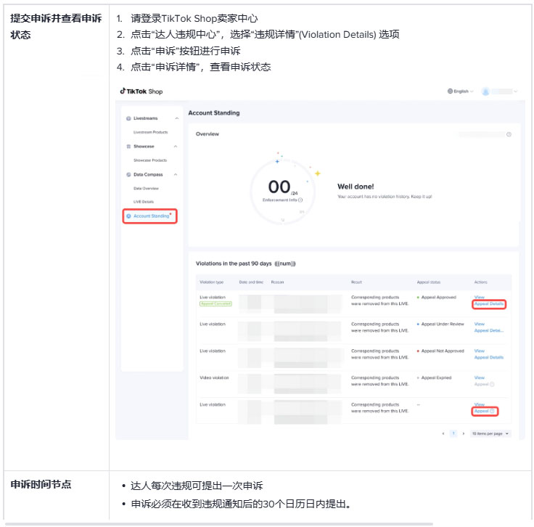
Task: Click the TikTok Shop logo
Action: point(141,91)
